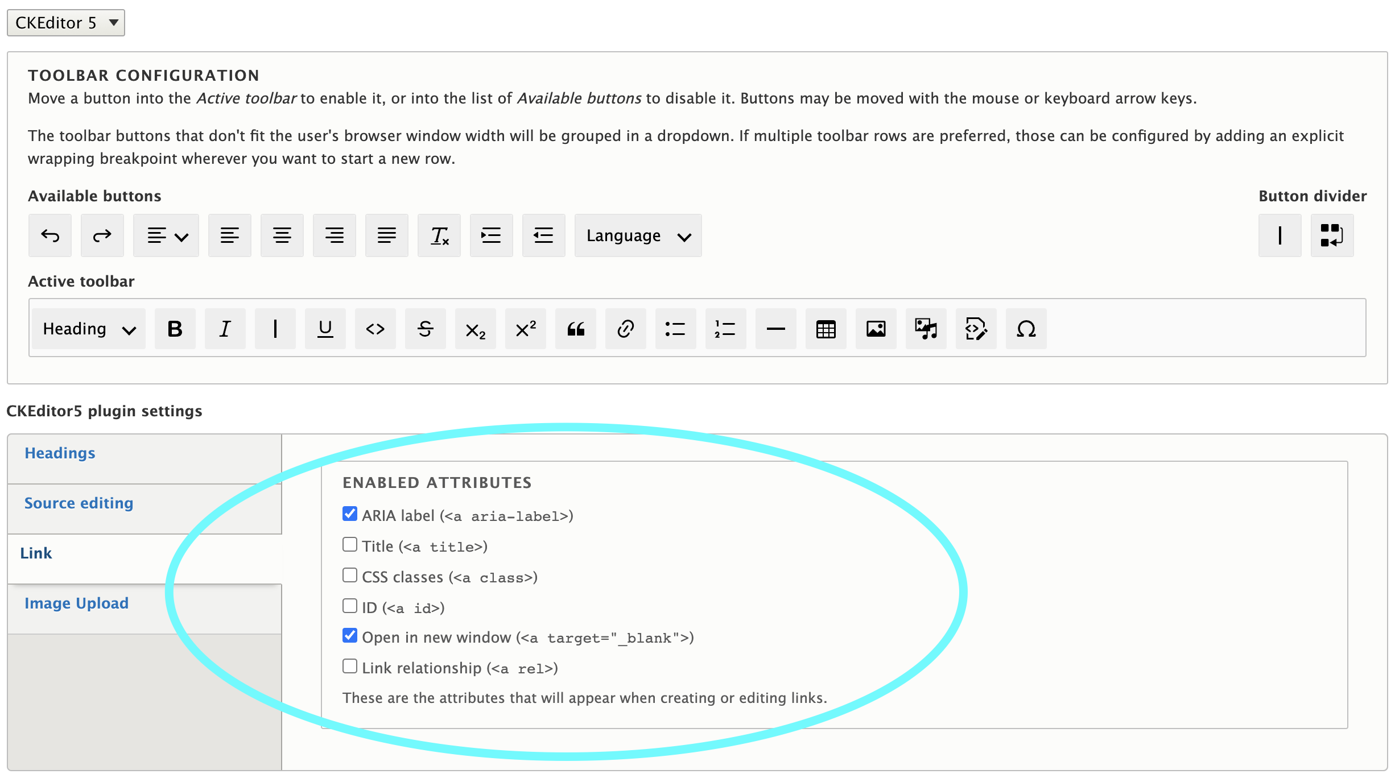1395x778 pixels.
Task: Click the Source editing toolbar icon
Action: (976, 329)
